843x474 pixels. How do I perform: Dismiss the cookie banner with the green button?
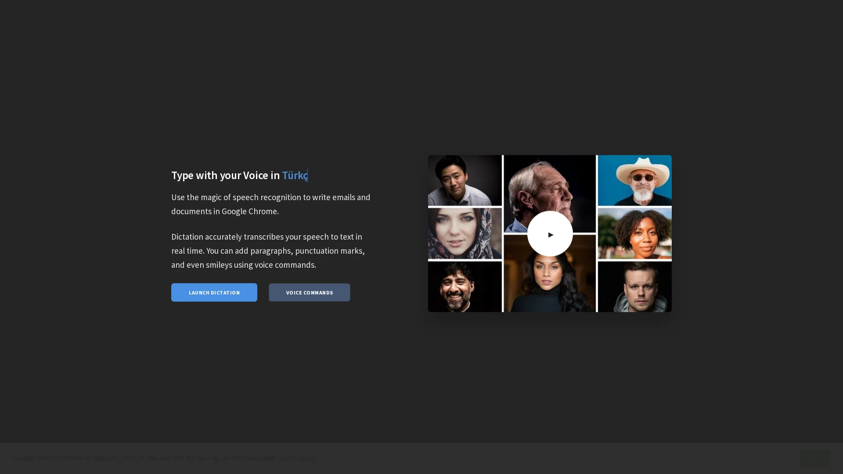tap(814, 458)
